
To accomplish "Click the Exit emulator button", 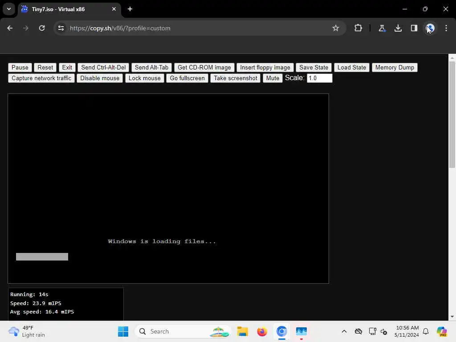I will (x=67, y=68).
